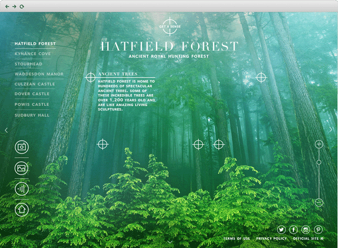Go home via the house icon
Viewport: 338px width, 248px height.
tap(21, 210)
